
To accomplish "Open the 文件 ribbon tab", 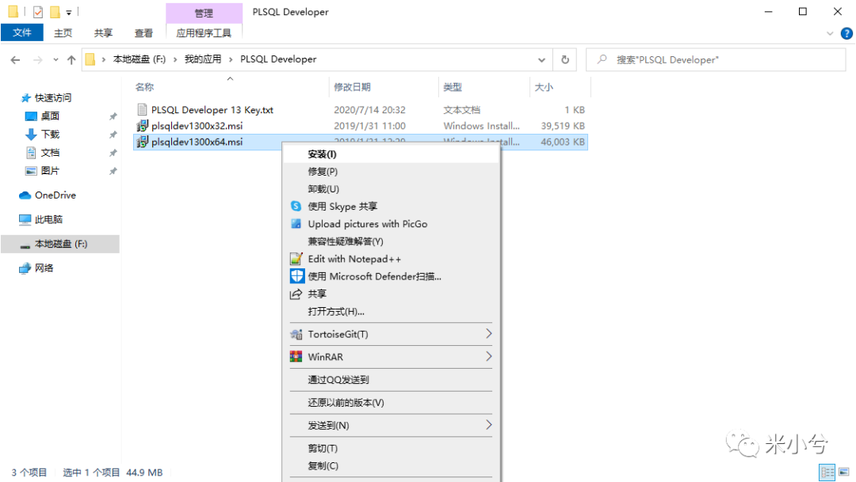I will point(22,32).
